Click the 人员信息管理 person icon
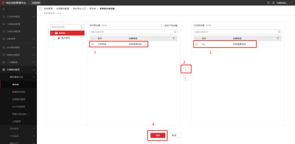Image resolution: width=295 pixels, height=144 pixels. [3, 17]
